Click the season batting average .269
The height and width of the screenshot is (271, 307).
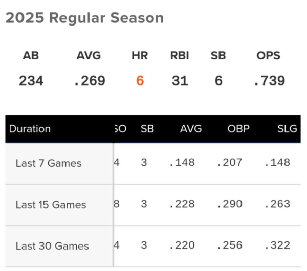[x=90, y=81]
